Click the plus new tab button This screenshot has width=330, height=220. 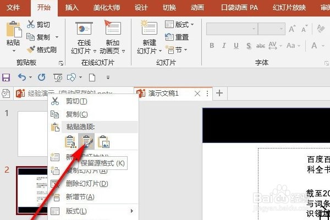[219, 93]
